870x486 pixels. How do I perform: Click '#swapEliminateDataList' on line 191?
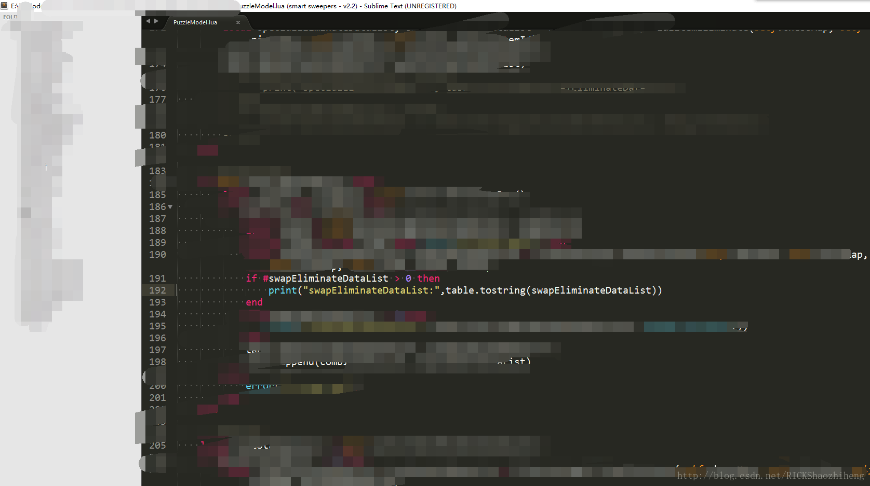(x=325, y=279)
